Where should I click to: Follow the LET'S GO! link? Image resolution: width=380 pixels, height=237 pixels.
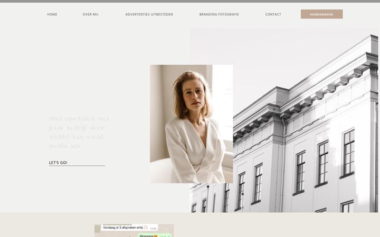pyautogui.click(x=58, y=163)
